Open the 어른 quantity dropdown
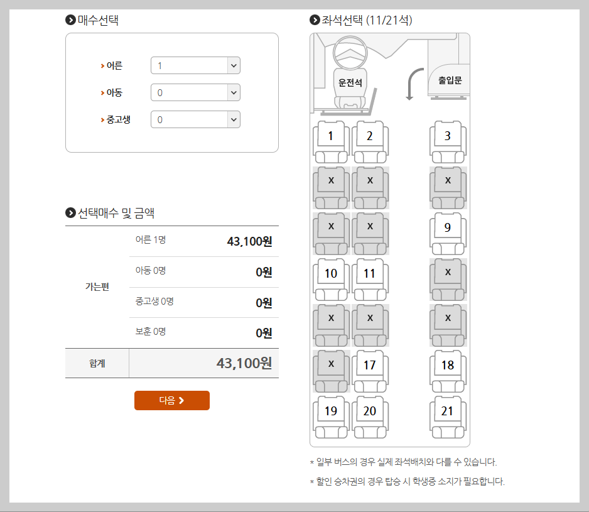589x512 pixels. pos(195,65)
